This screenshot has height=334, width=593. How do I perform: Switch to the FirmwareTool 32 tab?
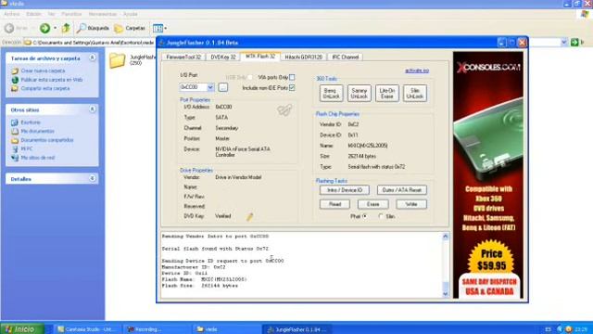tap(183, 57)
